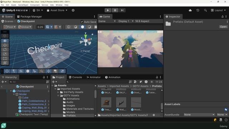The height and width of the screenshot is (129, 229).
Task: Click the Scenes breadcrumb in Scene view
Action: 7,21
